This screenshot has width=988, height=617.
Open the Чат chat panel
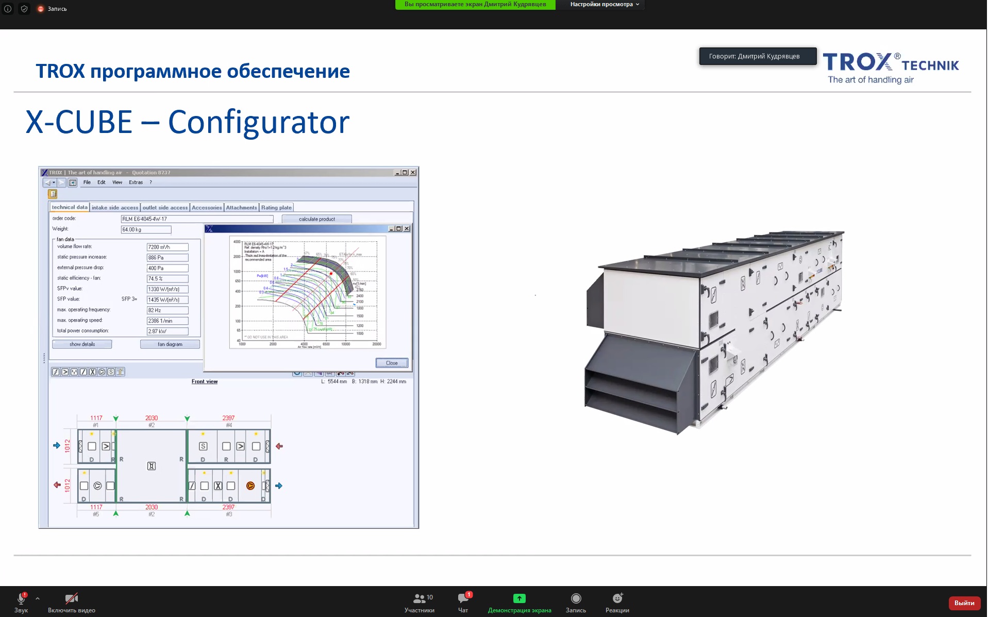(x=463, y=602)
